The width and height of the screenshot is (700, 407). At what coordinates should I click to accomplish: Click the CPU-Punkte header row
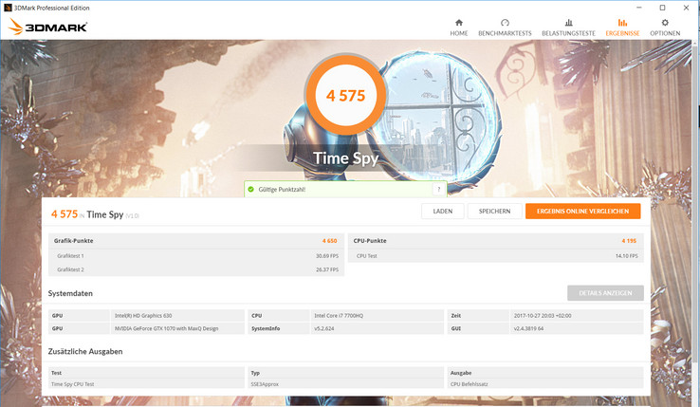click(495, 241)
